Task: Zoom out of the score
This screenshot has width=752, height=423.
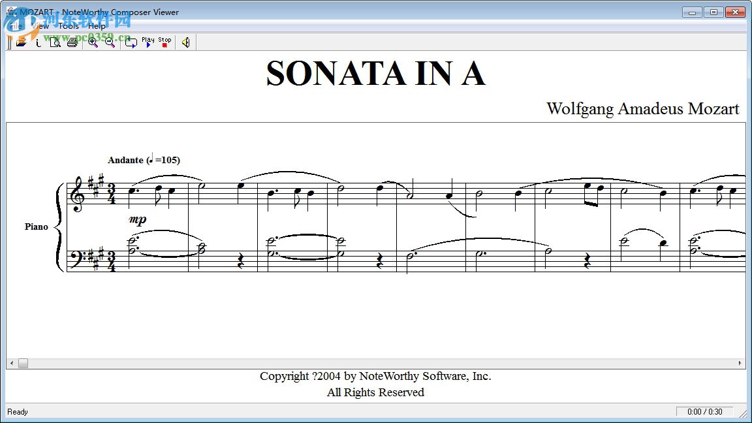Action: pos(109,42)
